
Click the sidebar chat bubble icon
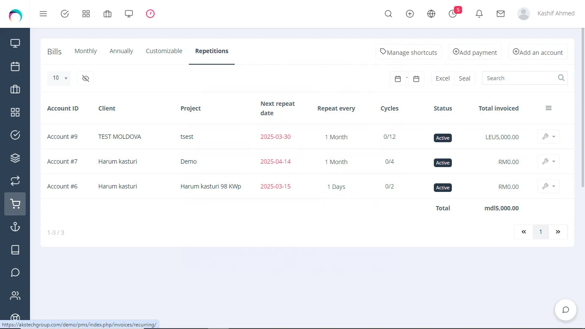[x=15, y=272]
